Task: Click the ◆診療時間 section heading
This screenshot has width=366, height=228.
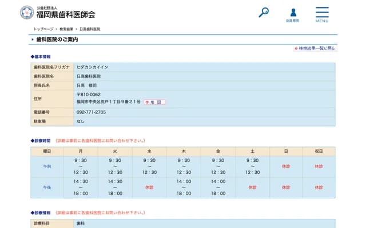Action: [x=41, y=141]
